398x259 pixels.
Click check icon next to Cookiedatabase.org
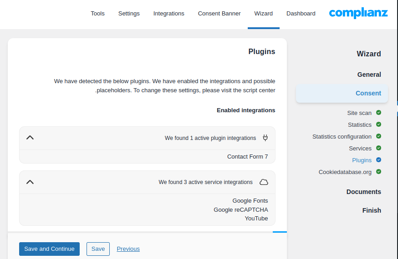tap(378, 172)
